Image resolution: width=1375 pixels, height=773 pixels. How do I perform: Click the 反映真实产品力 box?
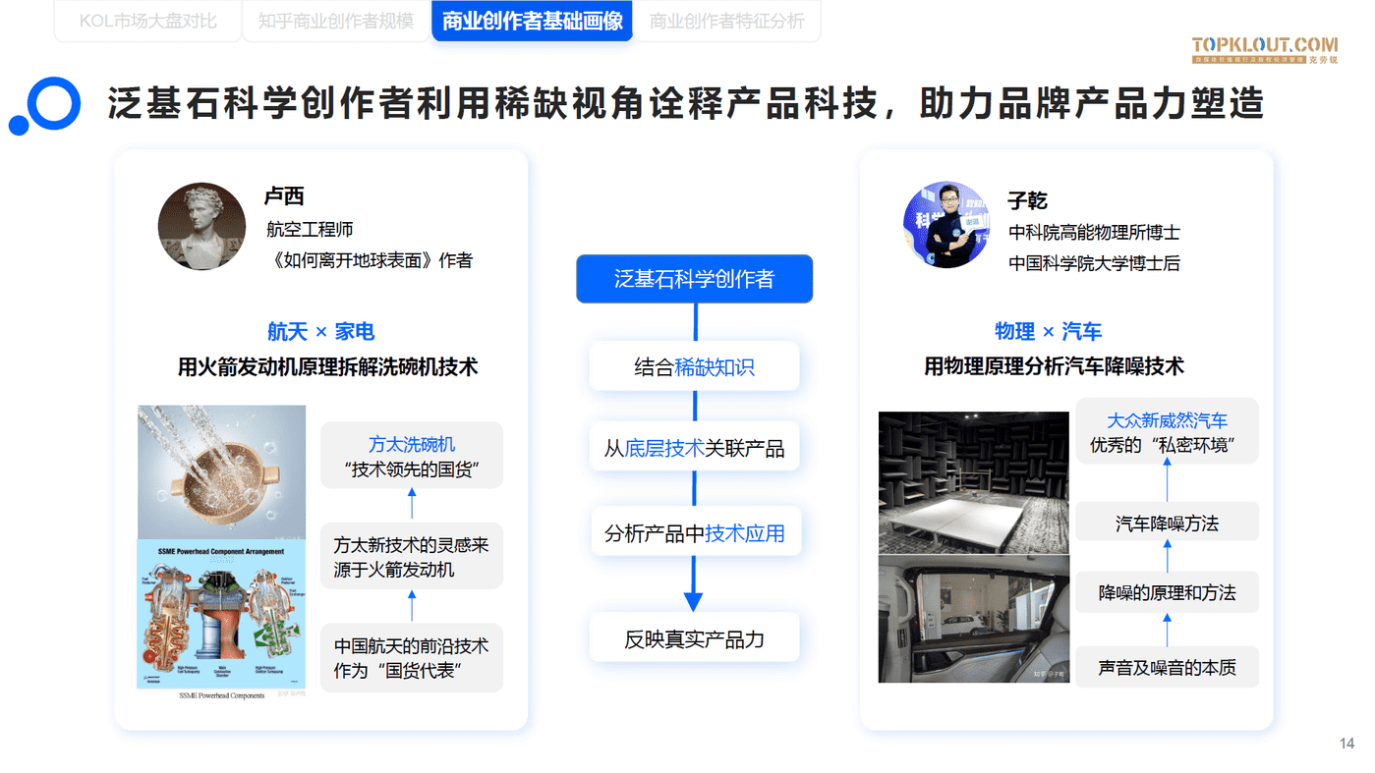coord(694,638)
